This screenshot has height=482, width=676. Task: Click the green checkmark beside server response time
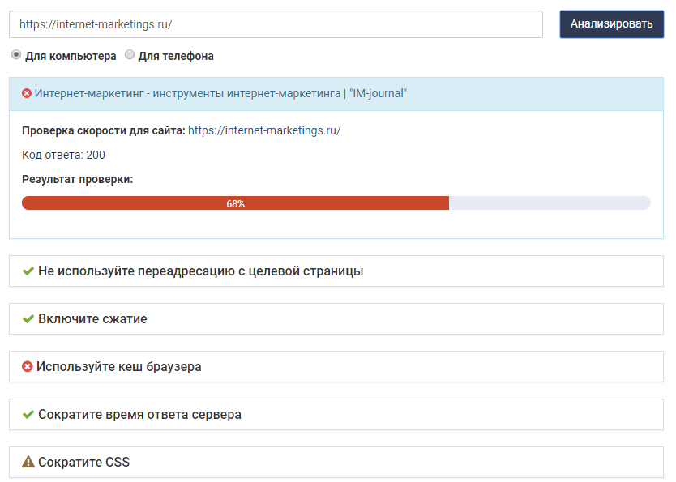(28, 414)
